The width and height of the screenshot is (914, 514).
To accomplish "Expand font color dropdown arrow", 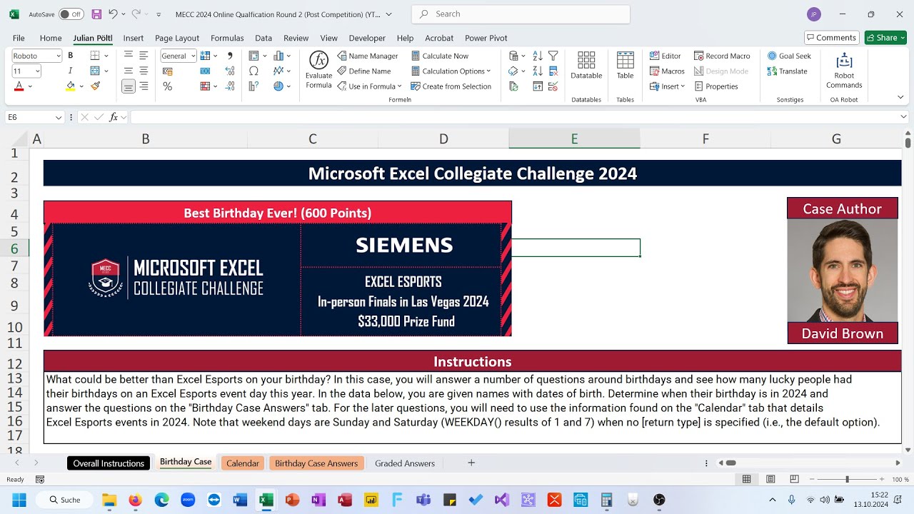I will click(30, 86).
